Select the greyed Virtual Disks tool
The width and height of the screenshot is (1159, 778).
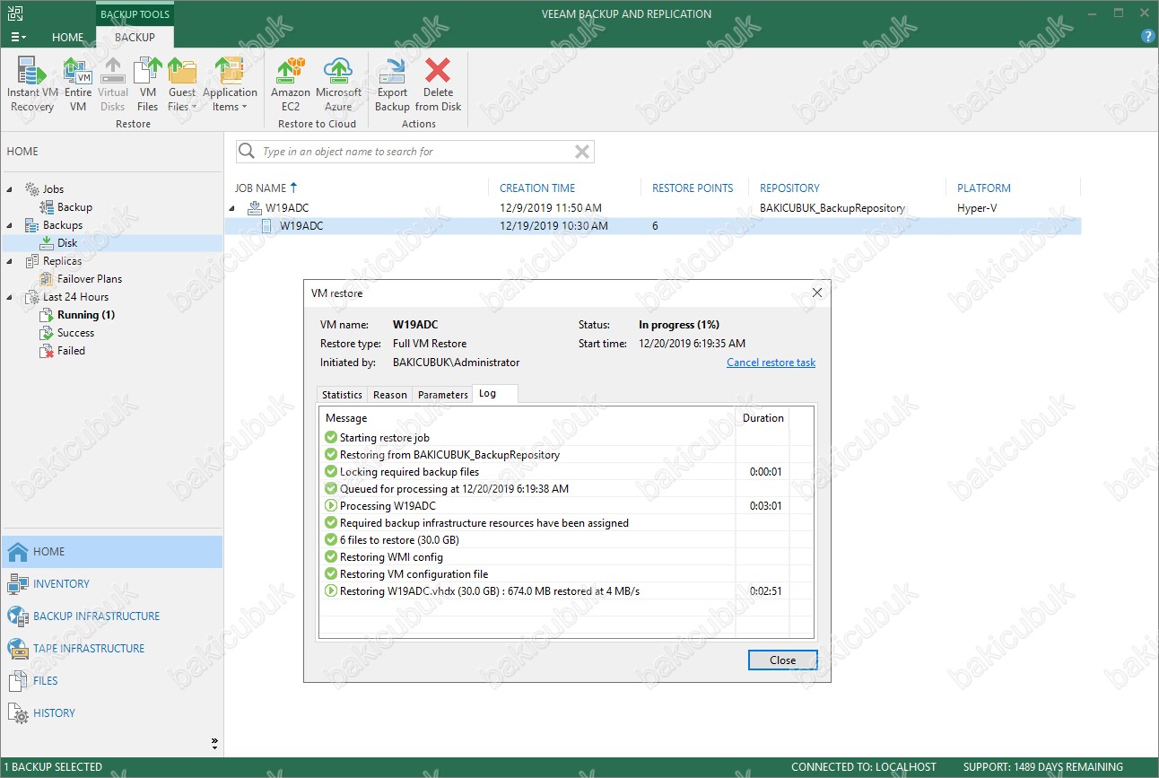(113, 84)
